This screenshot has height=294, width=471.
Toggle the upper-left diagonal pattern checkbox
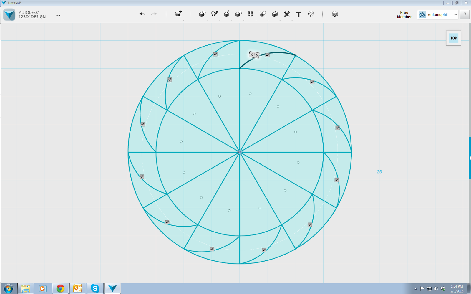[x=170, y=80]
